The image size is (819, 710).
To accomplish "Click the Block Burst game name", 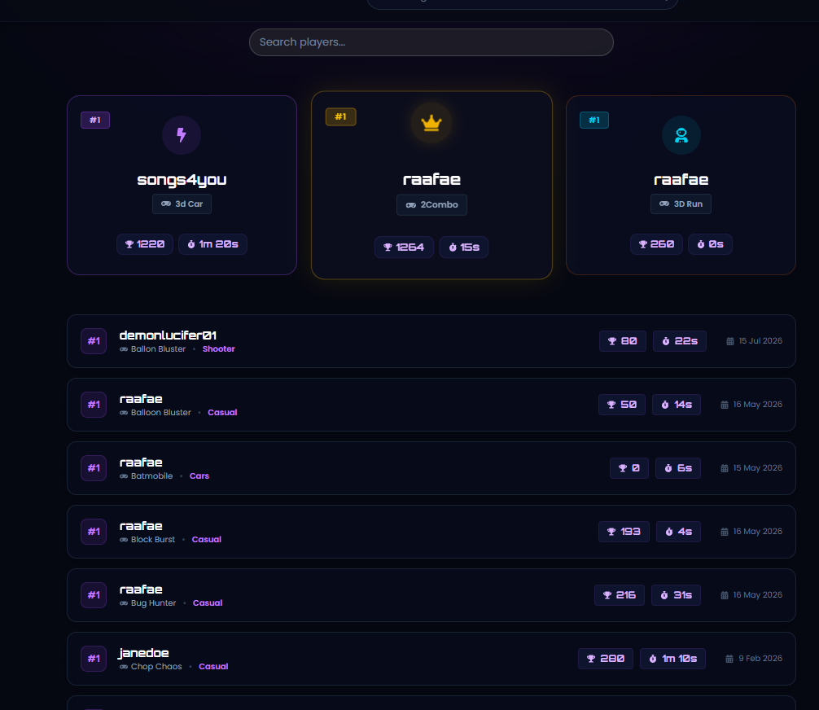I will (x=153, y=540).
